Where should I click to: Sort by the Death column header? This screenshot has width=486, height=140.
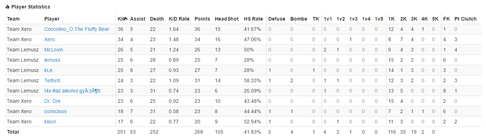click(157, 19)
